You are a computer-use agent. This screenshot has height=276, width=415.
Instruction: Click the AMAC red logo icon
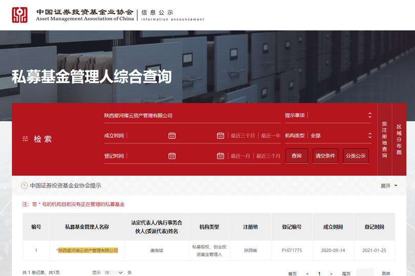click(19, 15)
